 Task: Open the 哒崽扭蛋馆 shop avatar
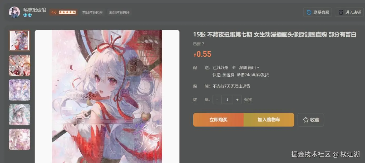tap(14, 12)
